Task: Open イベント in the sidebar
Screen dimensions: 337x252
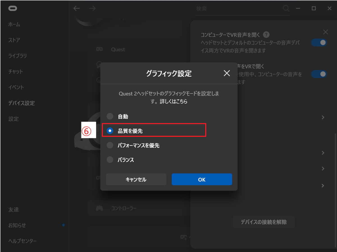Action: tap(16, 87)
